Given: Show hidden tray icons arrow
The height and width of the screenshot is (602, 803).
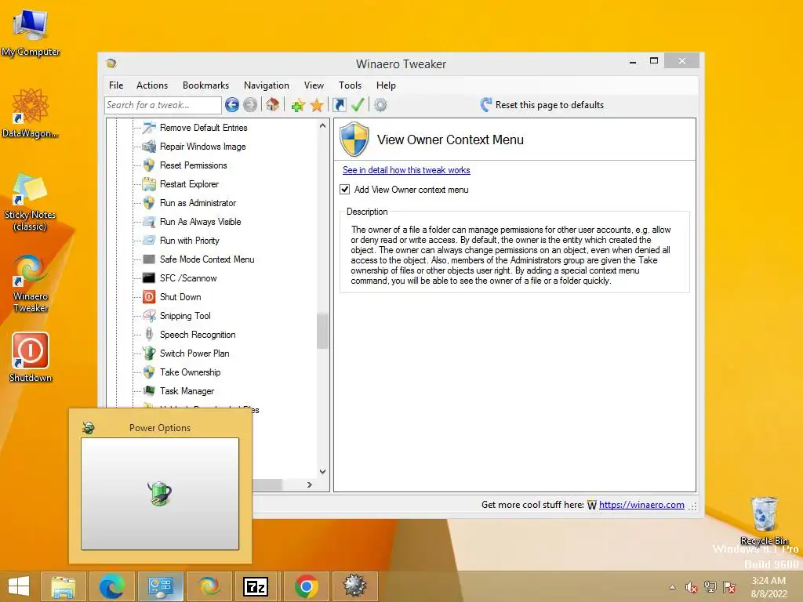Looking at the screenshot, I should click(x=672, y=587).
